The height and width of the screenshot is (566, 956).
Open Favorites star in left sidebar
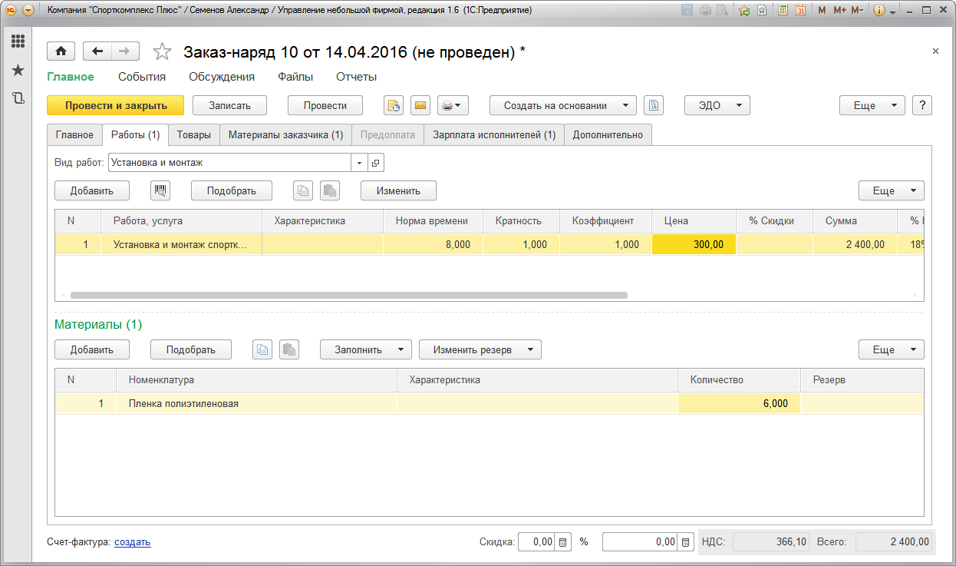tap(18, 71)
